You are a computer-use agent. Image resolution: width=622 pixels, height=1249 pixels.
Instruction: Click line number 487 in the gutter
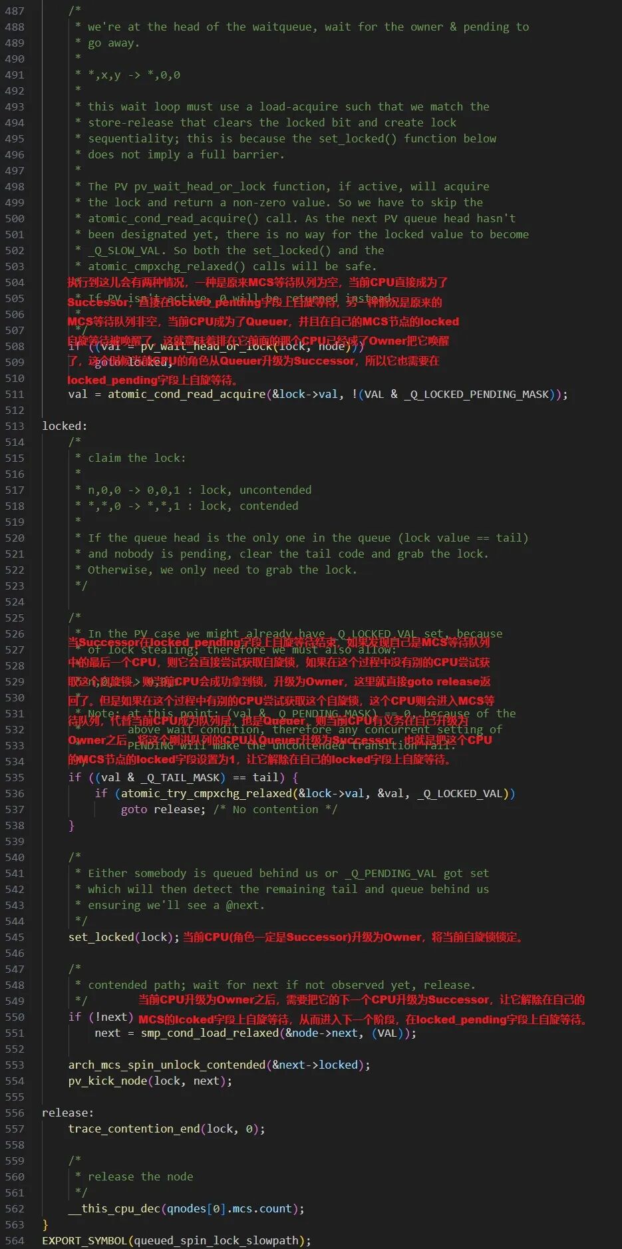coord(14,11)
